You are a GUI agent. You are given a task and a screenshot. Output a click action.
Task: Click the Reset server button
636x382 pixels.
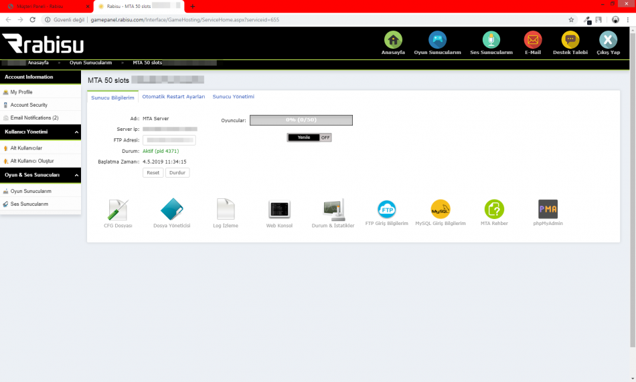click(153, 173)
